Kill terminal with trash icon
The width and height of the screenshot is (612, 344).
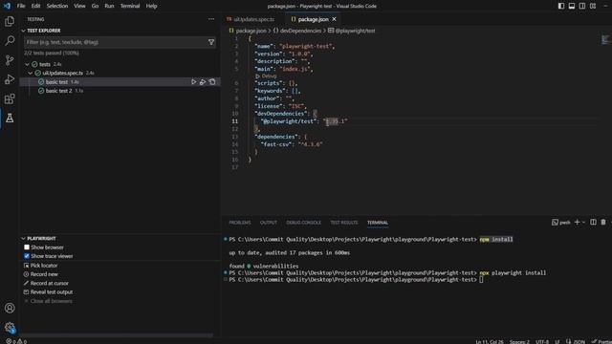pos(603,223)
